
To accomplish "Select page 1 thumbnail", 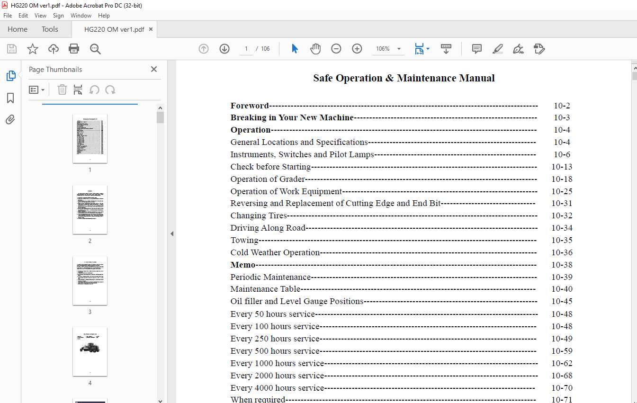I will [x=90, y=138].
